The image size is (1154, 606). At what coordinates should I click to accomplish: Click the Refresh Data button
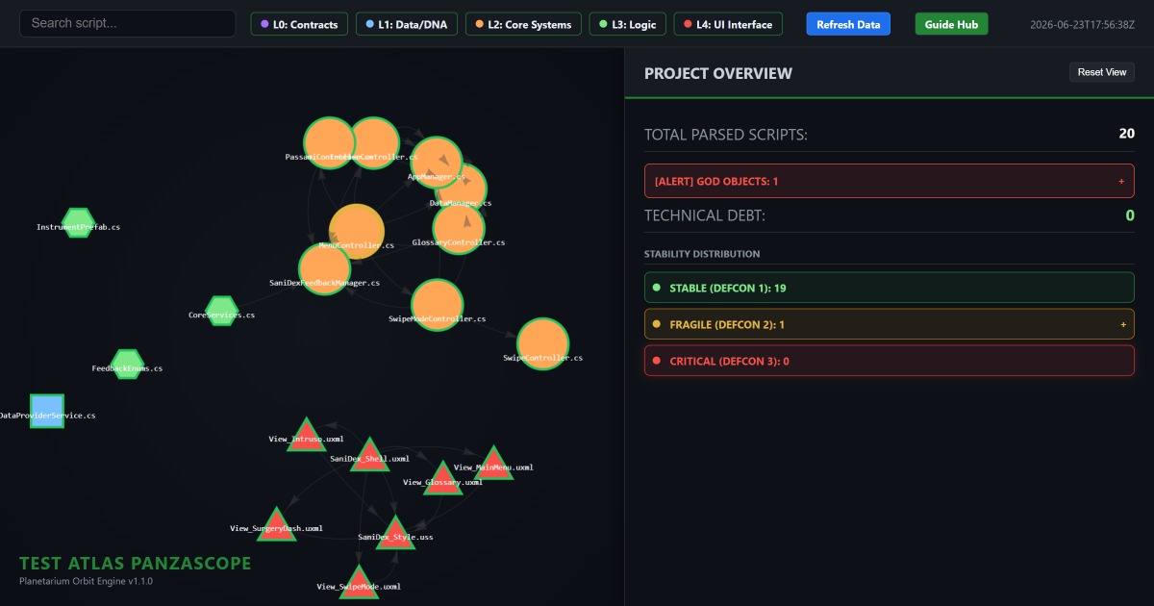(848, 24)
